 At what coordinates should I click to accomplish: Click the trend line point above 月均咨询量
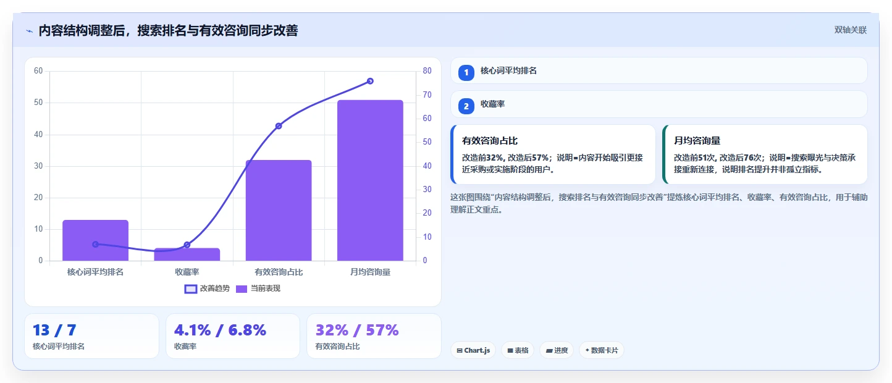pos(370,81)
